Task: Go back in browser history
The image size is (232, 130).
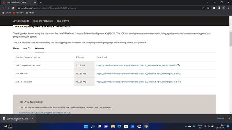Action: (3, 8)
